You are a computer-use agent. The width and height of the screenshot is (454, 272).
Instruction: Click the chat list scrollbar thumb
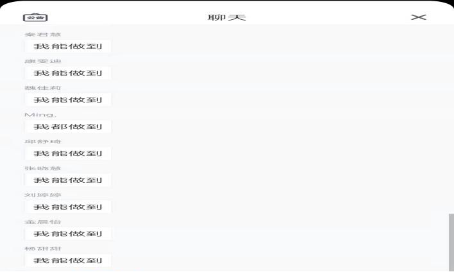[x=451, y=242]
